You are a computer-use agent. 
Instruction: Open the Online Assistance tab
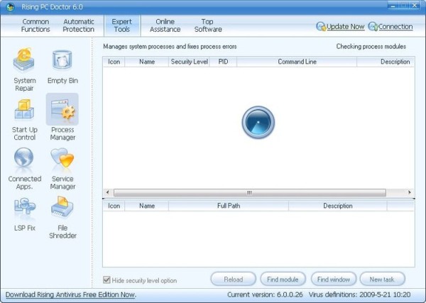pyautogui.click(x=165, y=26)
